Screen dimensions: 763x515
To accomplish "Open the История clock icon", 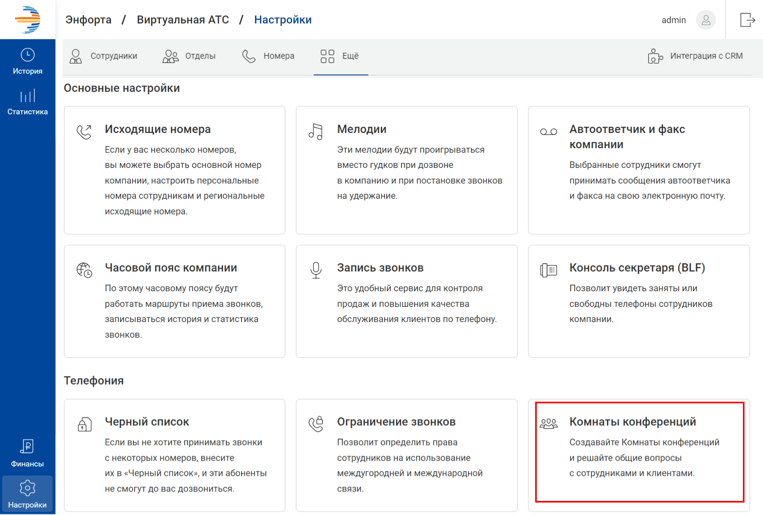I will [28, 55].
